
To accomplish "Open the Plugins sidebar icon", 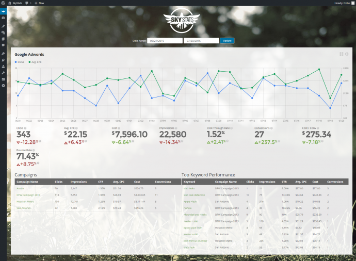I will click(3, 60).
